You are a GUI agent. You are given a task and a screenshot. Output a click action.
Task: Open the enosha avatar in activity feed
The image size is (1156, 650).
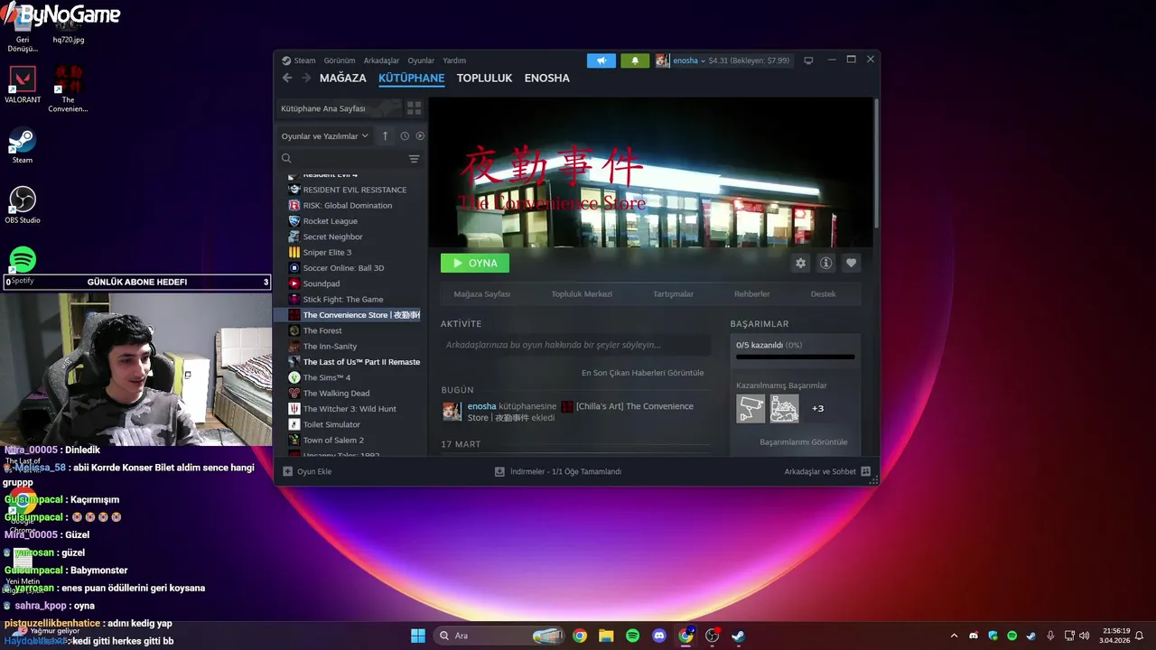pyautogui.click(x=452, y=412)
